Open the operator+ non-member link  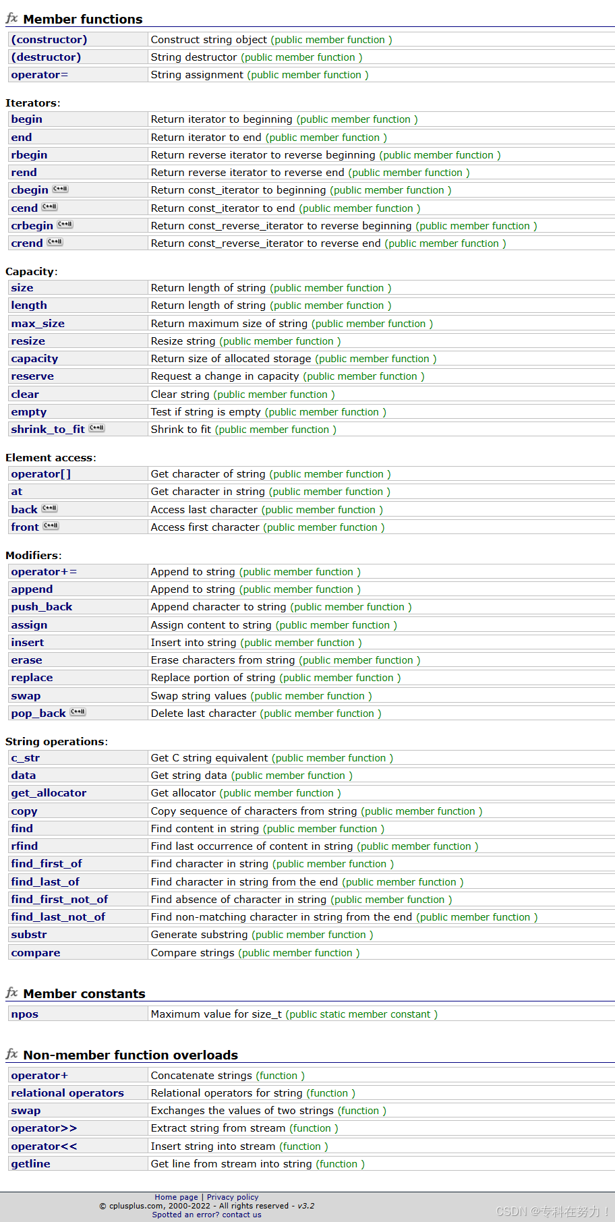tap(40, 1076)
